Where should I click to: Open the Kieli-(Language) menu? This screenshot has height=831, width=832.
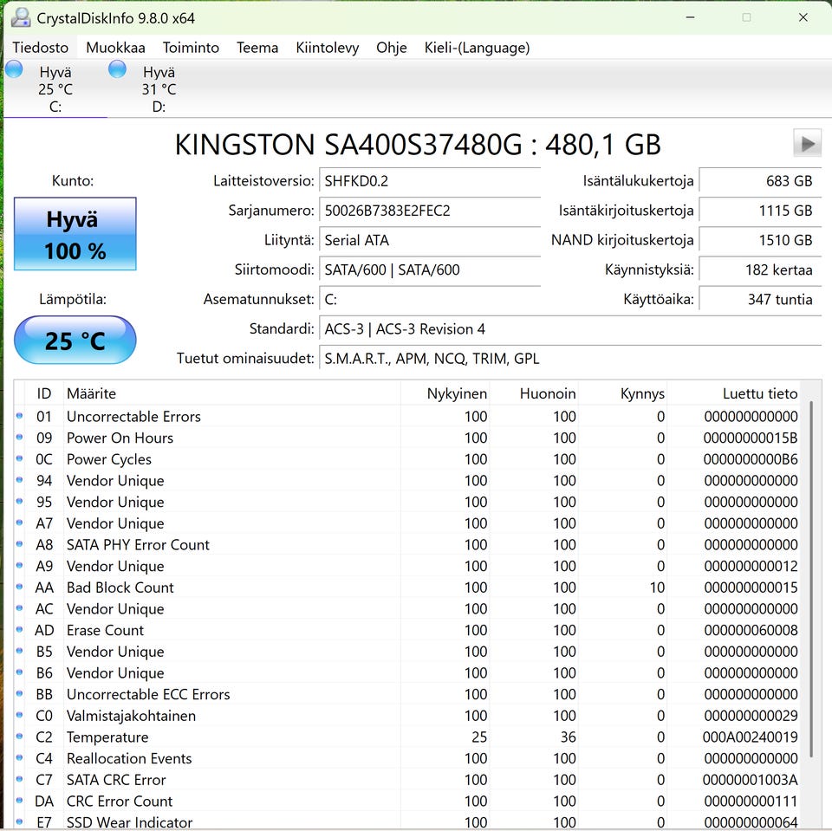pyautogui.click(x=477, y=48)
